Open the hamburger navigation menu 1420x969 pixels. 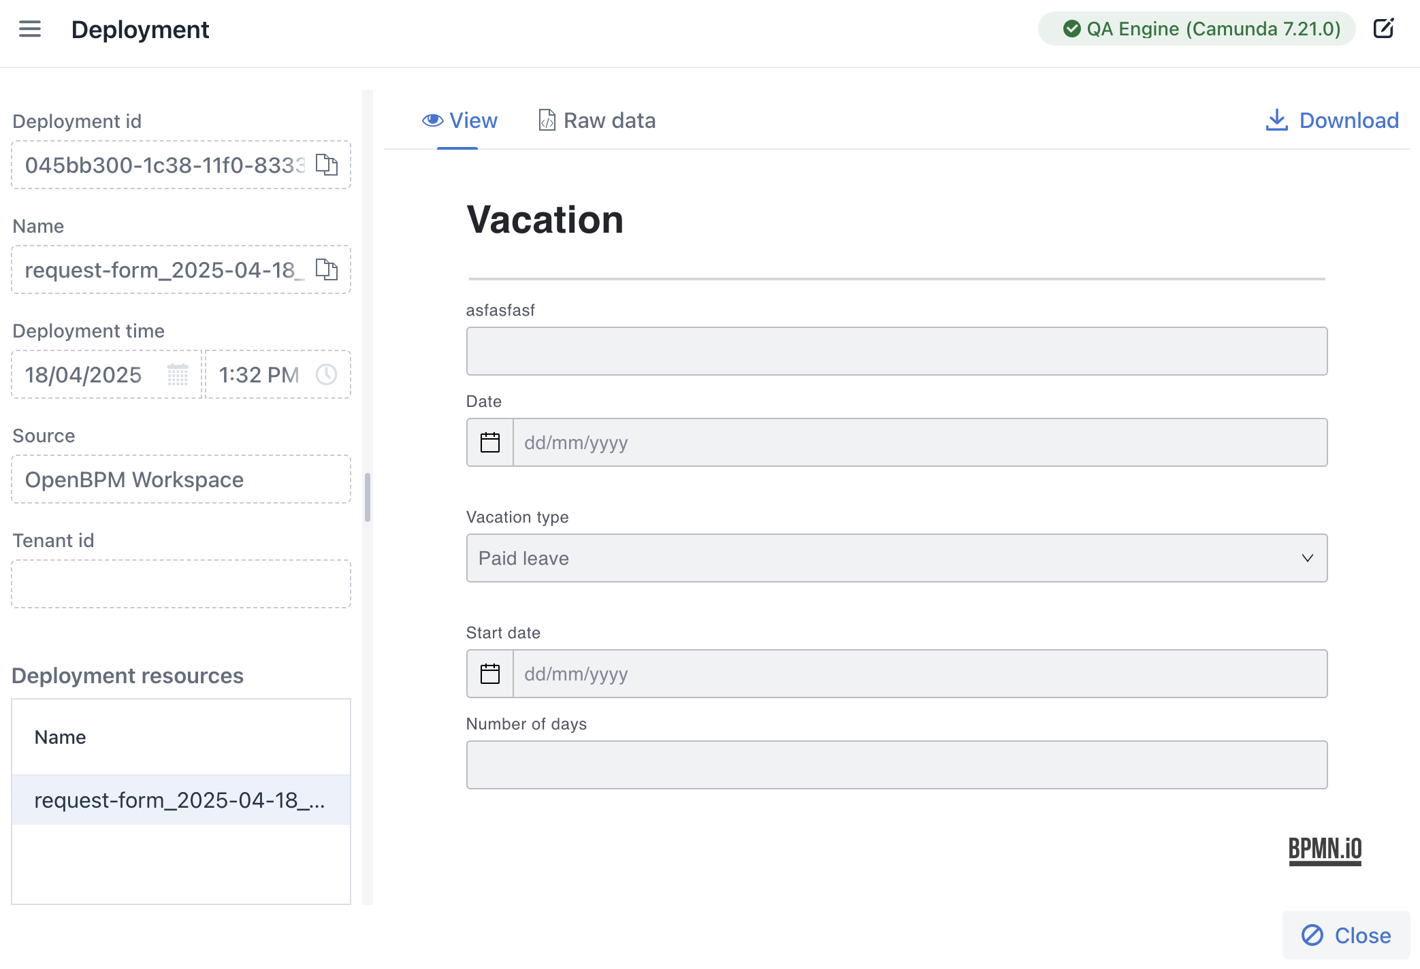tap(30, 29)
